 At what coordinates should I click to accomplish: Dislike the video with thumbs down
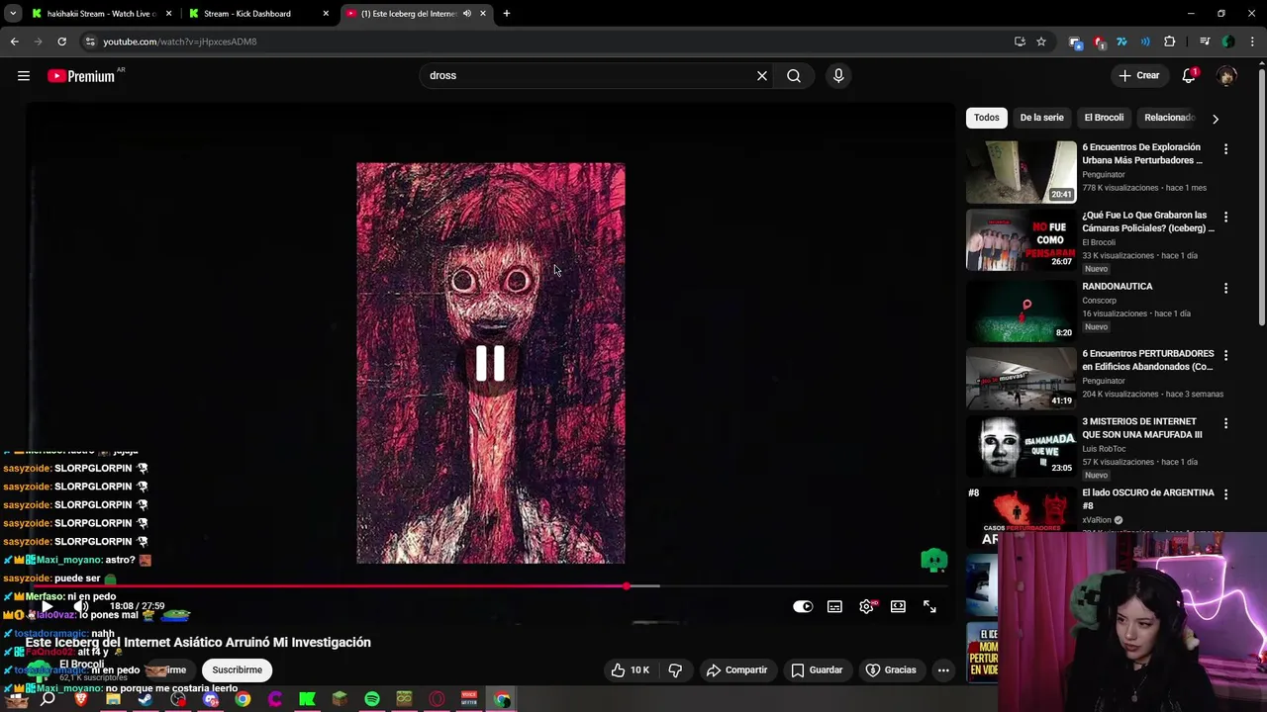click(675, 669)
